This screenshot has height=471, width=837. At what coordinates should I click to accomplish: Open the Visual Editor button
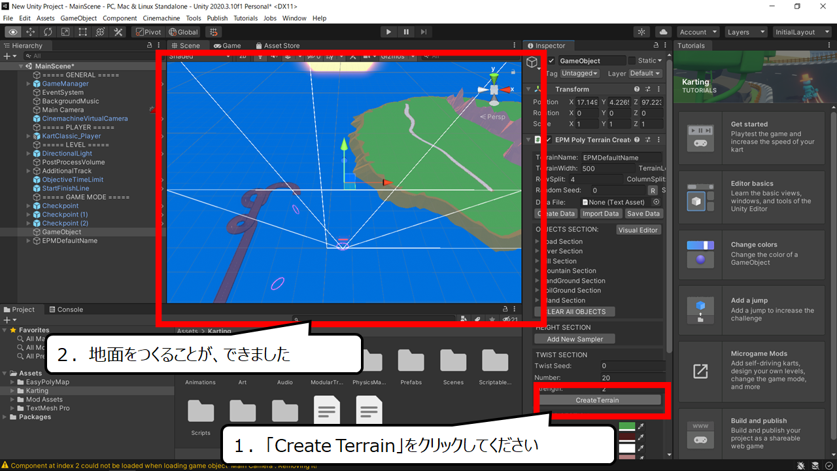638,230
